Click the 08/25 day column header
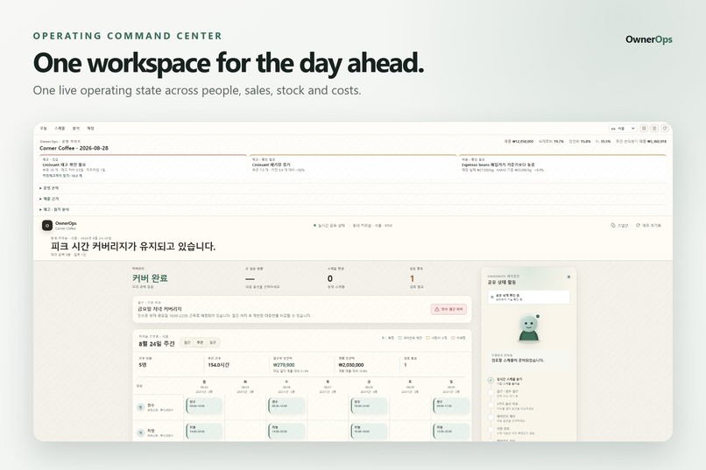Image resolution: width=706 pixels, height=470 pixels. pyautogui.click(x=245, y=387)
